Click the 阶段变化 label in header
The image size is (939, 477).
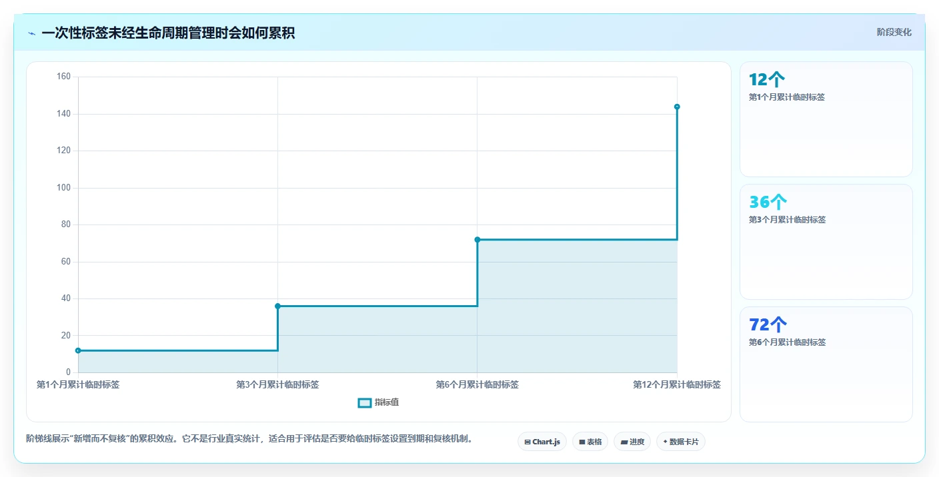(x=894, y=32)
